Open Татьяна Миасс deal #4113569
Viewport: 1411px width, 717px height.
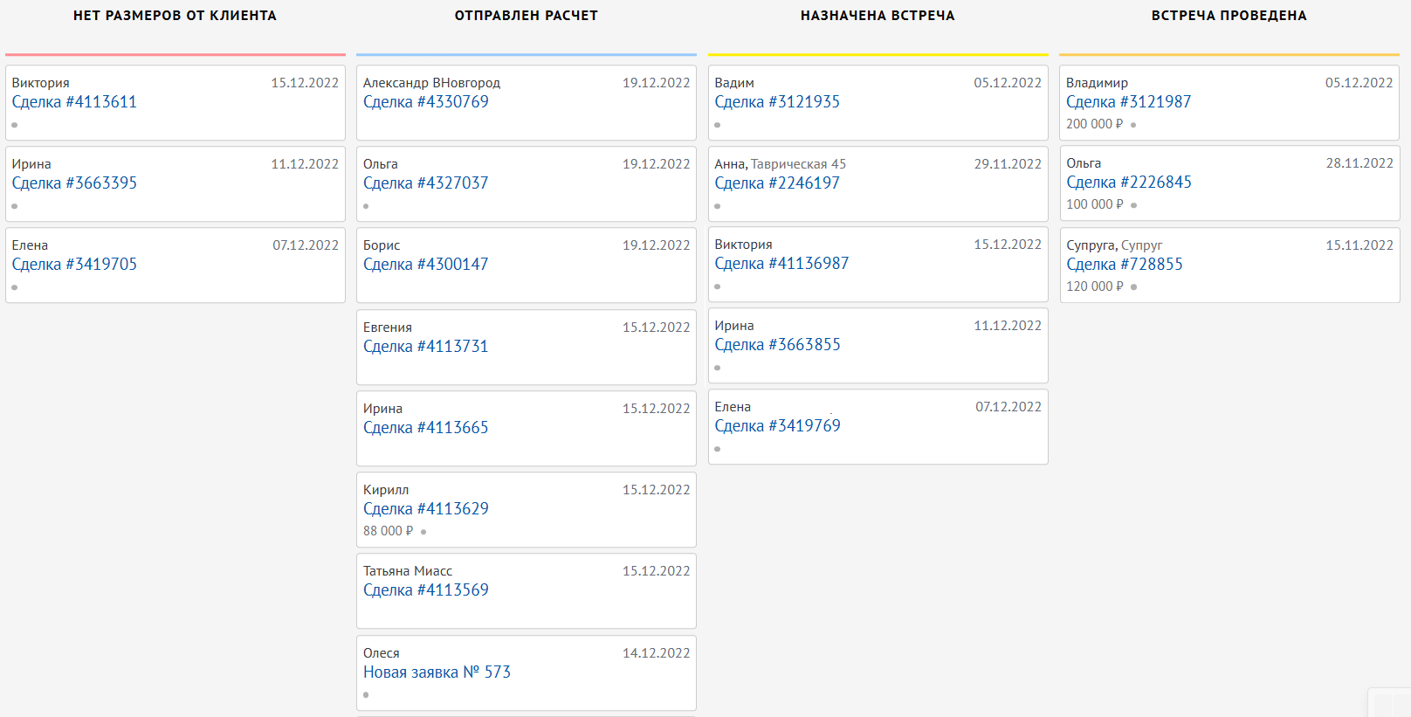coord(425,590)
